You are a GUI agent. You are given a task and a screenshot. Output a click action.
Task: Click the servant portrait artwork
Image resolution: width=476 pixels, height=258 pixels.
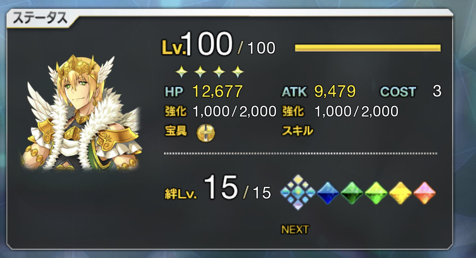(x=82, y=112)
